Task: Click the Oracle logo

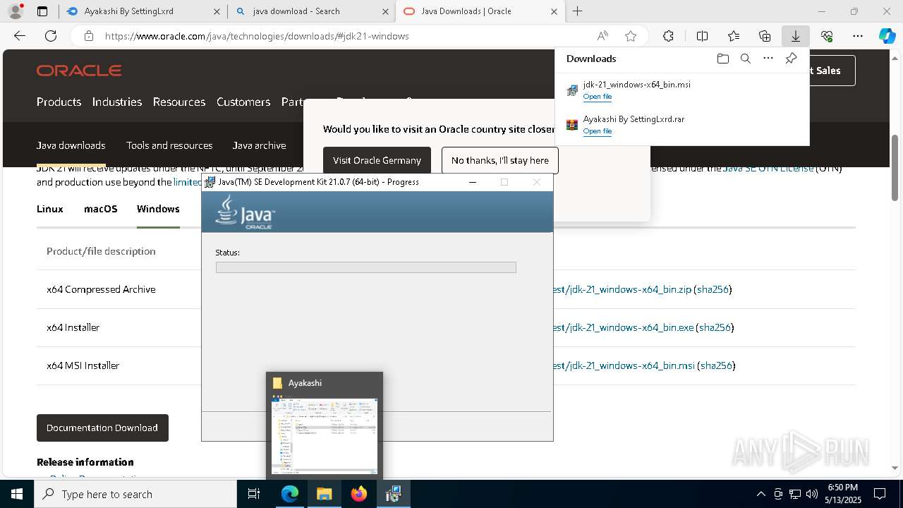Action: (x=79, y=71)
